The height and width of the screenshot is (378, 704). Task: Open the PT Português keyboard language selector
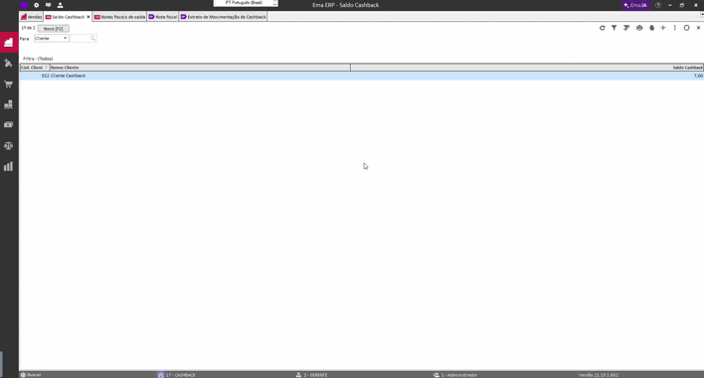point(246,3)
